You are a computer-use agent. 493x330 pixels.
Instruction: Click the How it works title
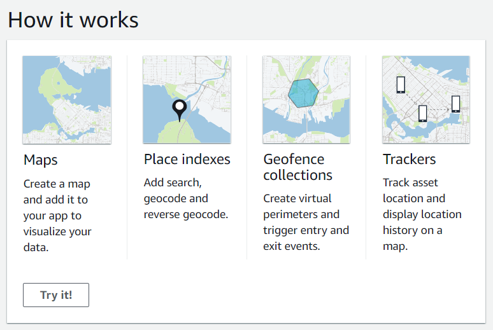coord(73,20)
